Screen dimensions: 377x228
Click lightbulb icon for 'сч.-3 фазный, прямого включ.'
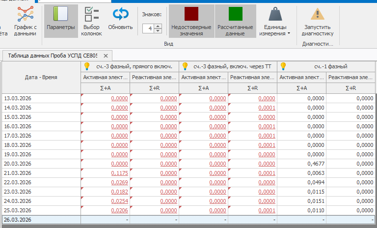click(x=87, y=66)
